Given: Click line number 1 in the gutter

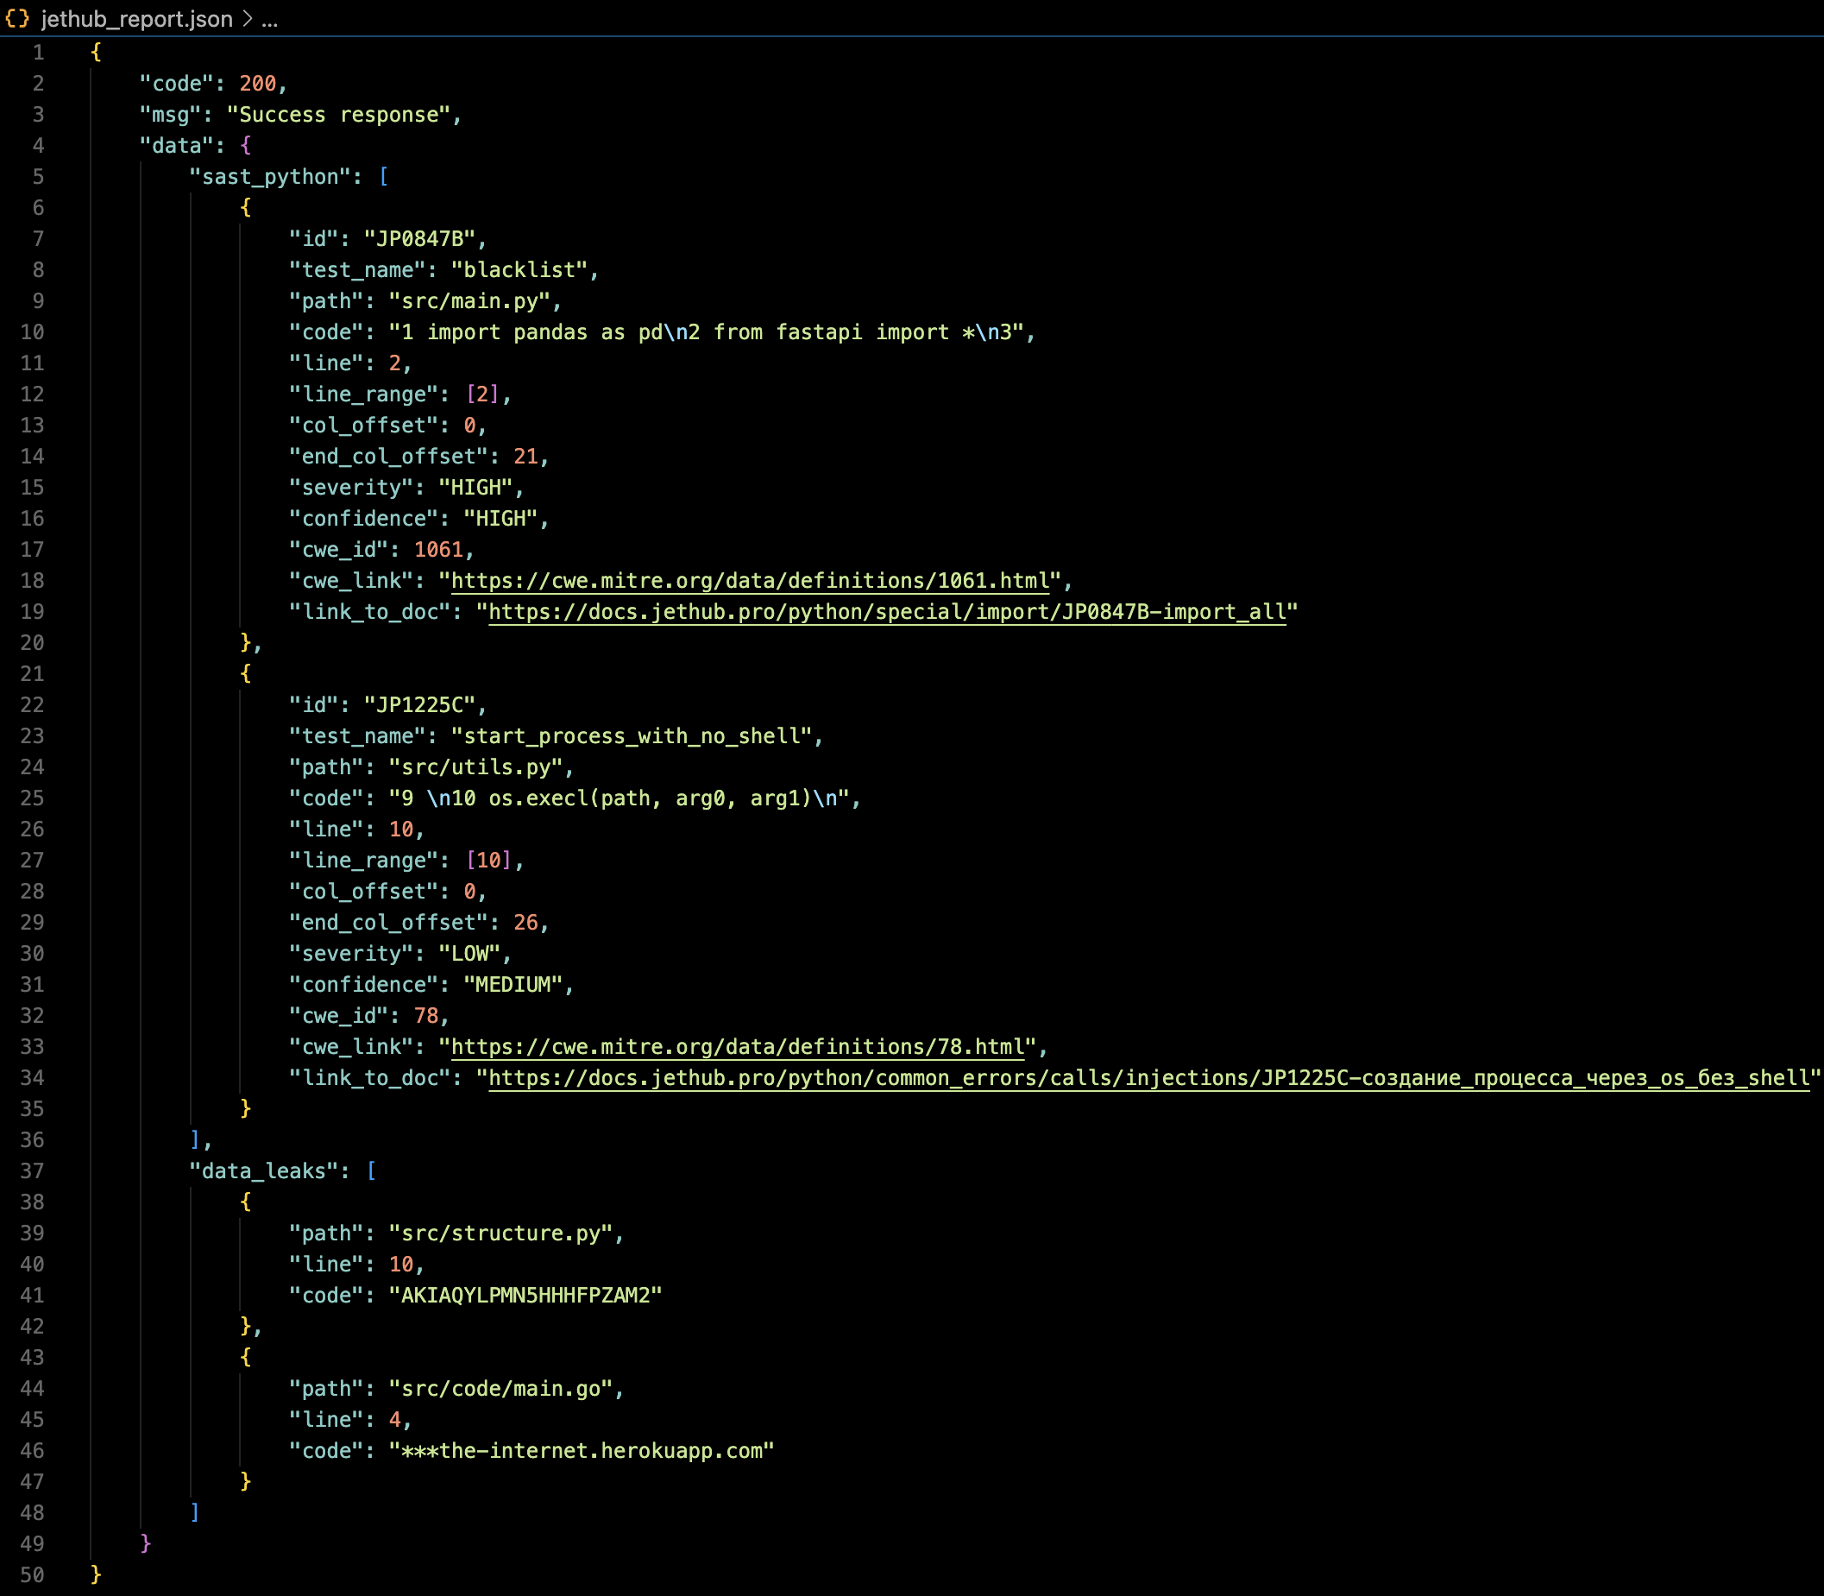Looking at the screenshot, I should (x=38, y=53).
